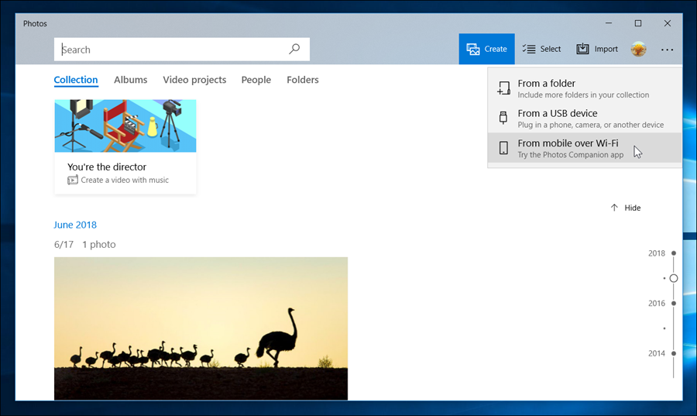Go to the People tab
Screen dimensions: 697x416
(256, 80)
